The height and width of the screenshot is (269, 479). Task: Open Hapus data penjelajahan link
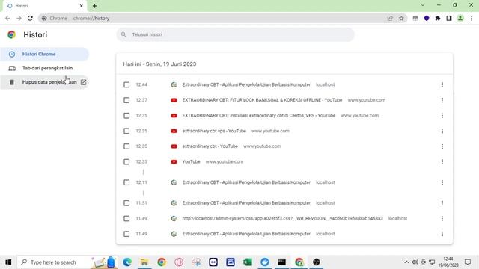point(45,82)
